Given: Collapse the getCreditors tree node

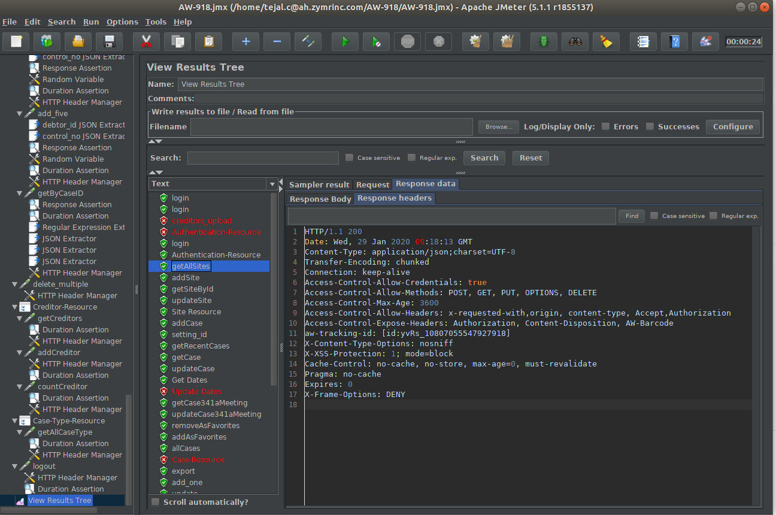Looking at the screenshot, I should pyautogui.click(x=20, y=318).
